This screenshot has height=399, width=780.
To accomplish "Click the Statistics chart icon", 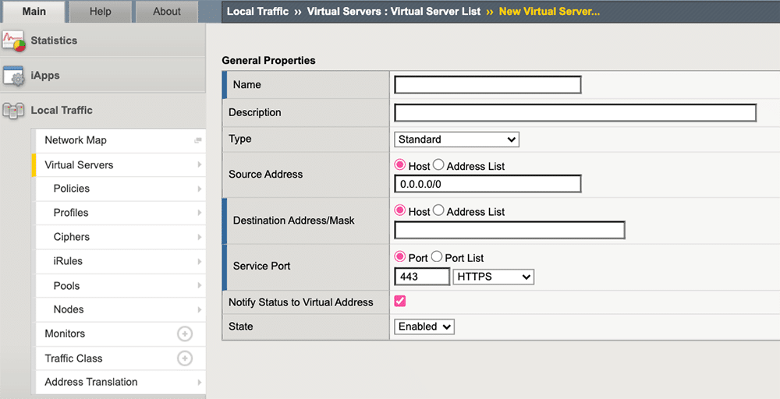I will click(x=14, y=41).
